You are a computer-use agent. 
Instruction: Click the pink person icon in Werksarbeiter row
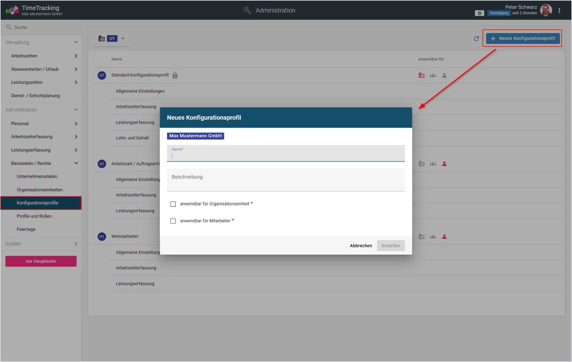click(x=444, y=237)
